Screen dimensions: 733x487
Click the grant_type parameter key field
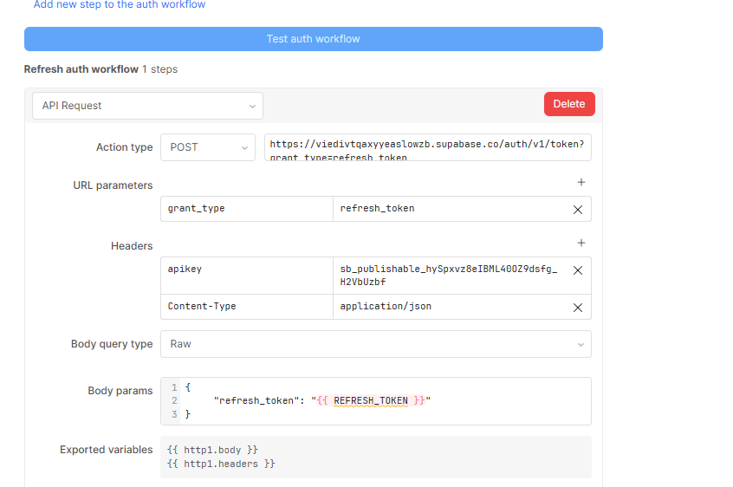pos(247,209)
